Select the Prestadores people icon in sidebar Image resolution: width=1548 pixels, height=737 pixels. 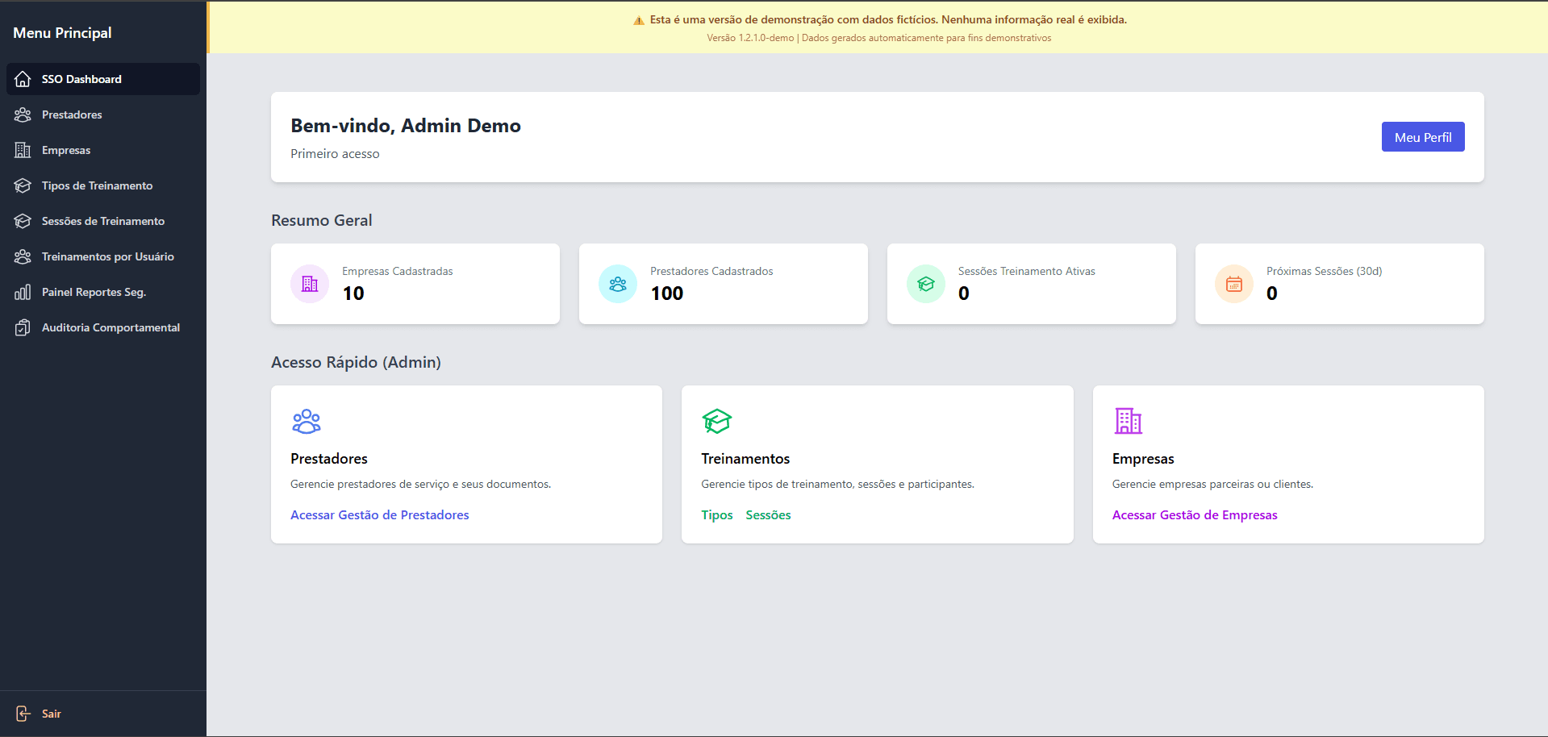(x=23, y=114)
